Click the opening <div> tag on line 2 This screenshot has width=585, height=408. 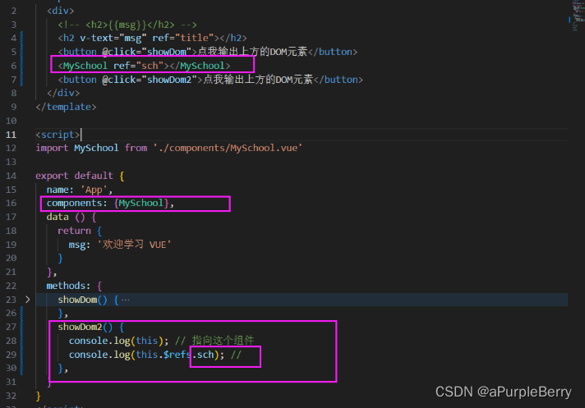pyautogui.click(x=61, y=11)
